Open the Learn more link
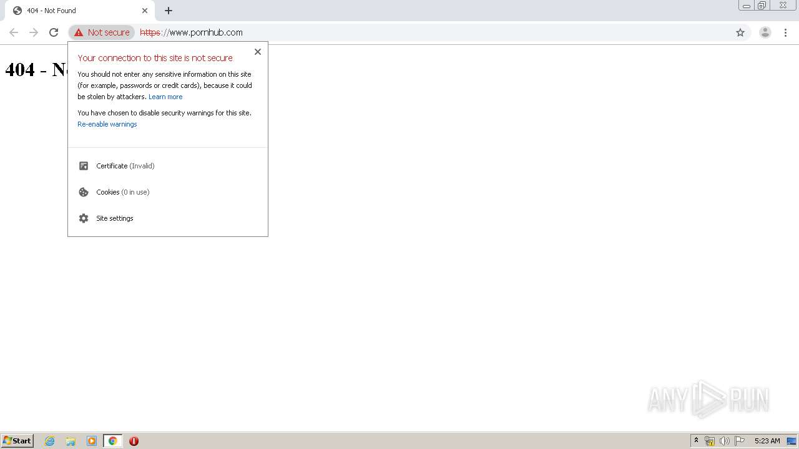 pos(165,97)
